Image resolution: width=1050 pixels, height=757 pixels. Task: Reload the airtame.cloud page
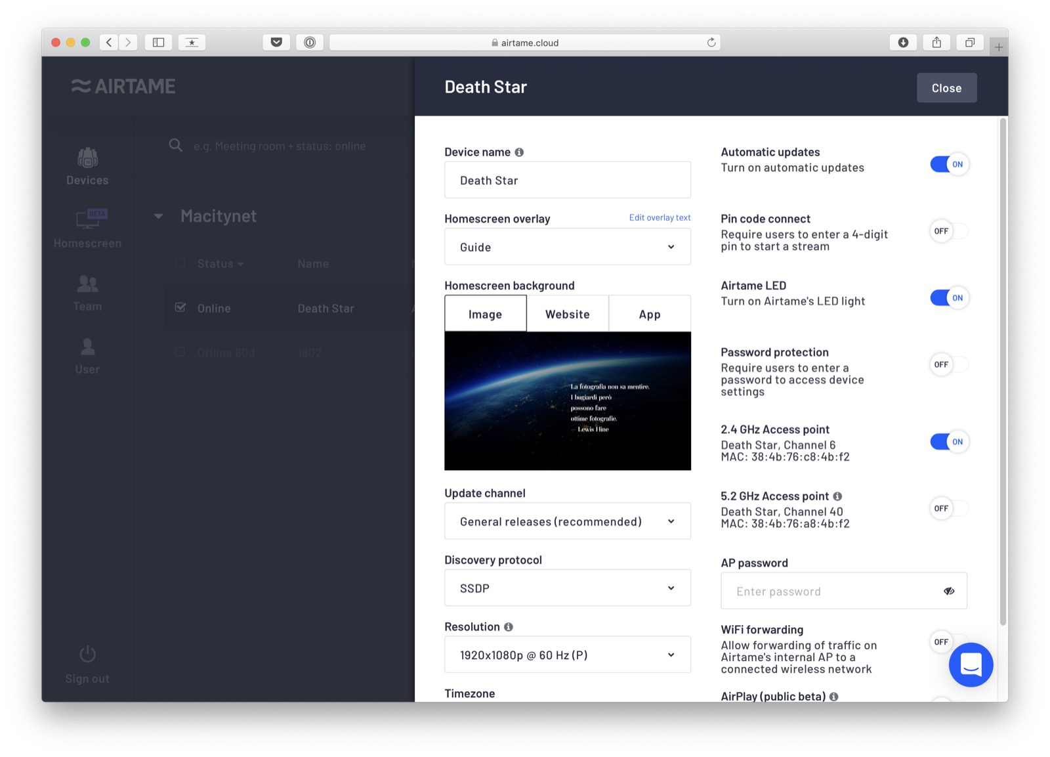tap(711, 43)
